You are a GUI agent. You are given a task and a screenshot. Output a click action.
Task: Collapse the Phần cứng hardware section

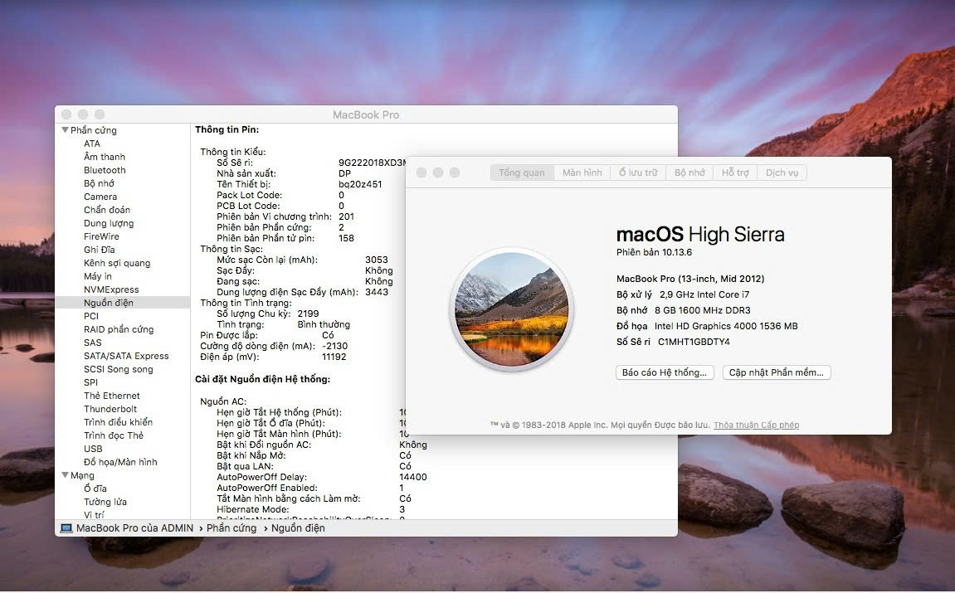[x=65, y=130]
